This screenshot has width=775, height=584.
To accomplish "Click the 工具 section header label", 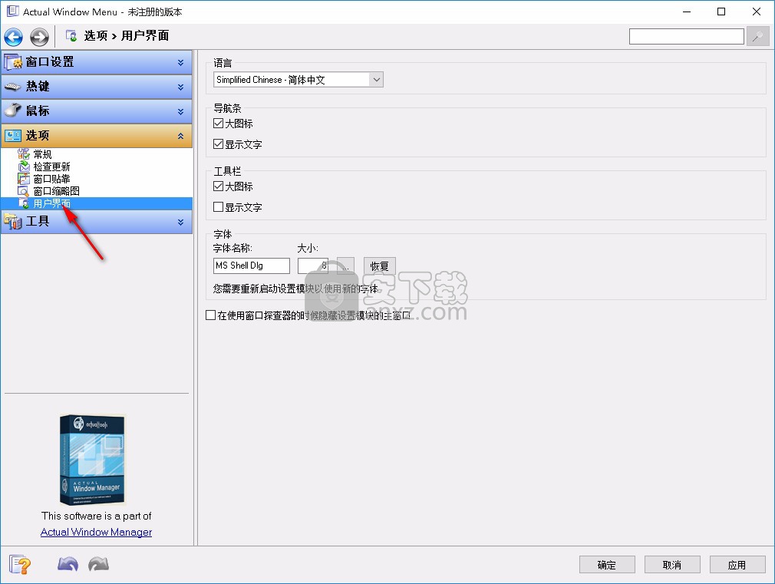I will pos(38,221).
